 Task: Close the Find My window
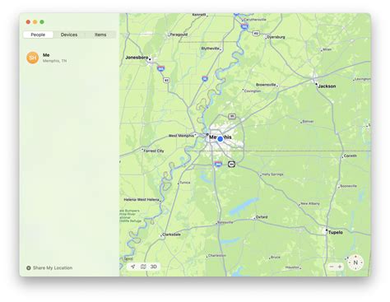point(28,21)
